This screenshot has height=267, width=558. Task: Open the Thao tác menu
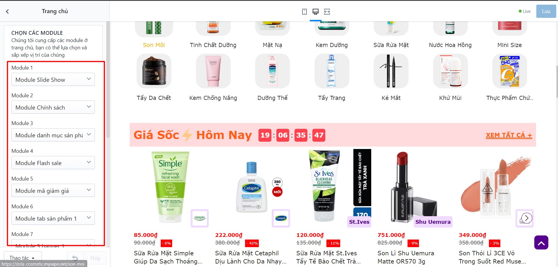[23, 258]
